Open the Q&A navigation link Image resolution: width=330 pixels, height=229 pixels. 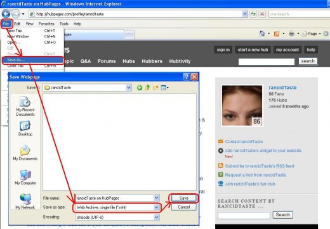pos(86,61)
